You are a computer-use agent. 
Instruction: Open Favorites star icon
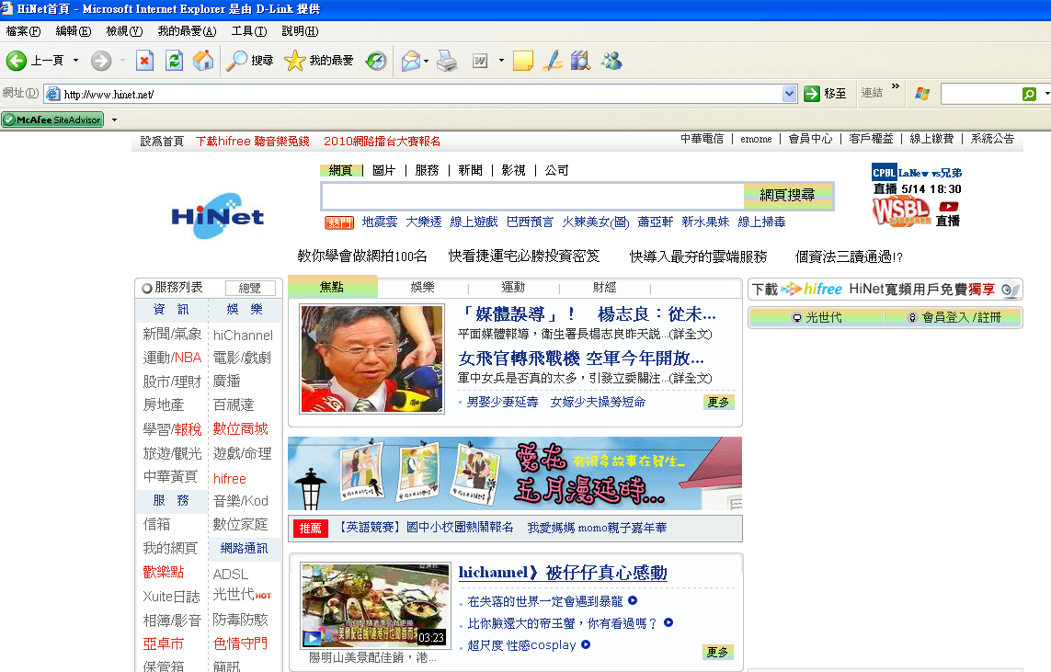tap(295, 61)
